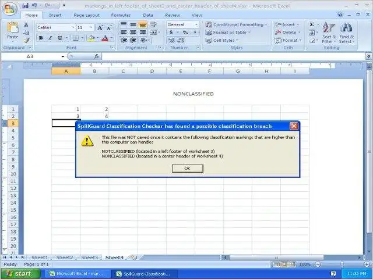373x279 pixels.
Task: Click the Decrease Indent icon
Action: tap(124, 40)
